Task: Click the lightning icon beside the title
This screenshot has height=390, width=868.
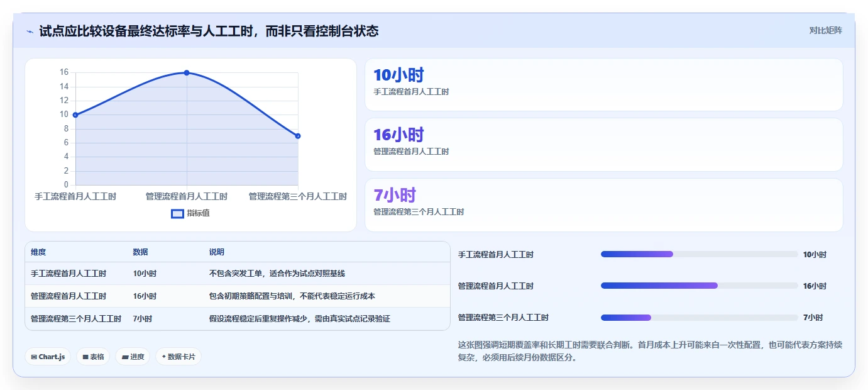Action: tap(30, 31)
